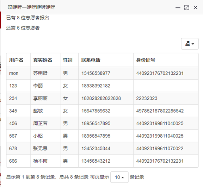Maximize the 哎咿呀 dialog window

point(187,7)
